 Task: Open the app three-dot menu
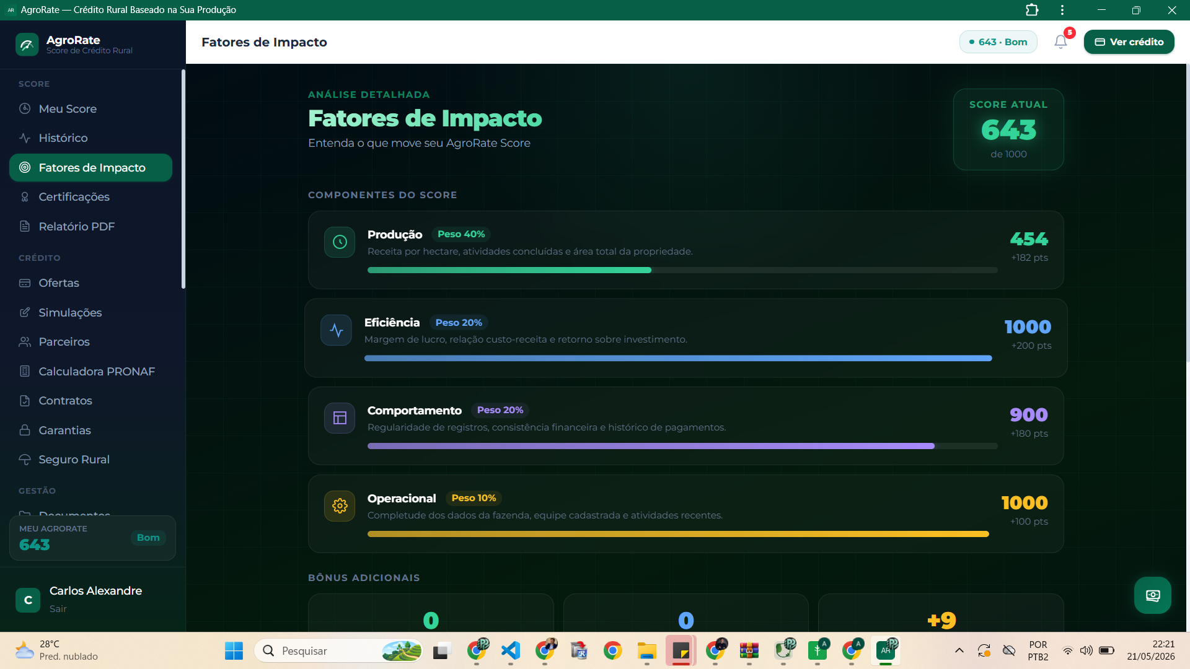tap(1062, 10)
